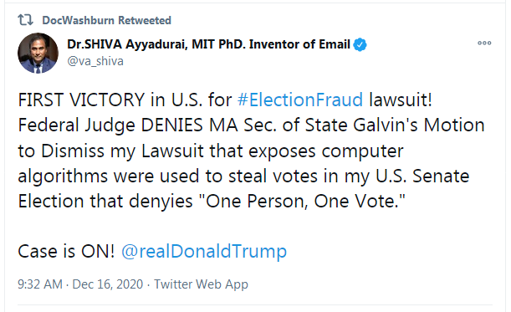Open the @realDonaldTrump mention
Image resolution: width=511 pixels, height=312 pixels.
coord(204,252)
